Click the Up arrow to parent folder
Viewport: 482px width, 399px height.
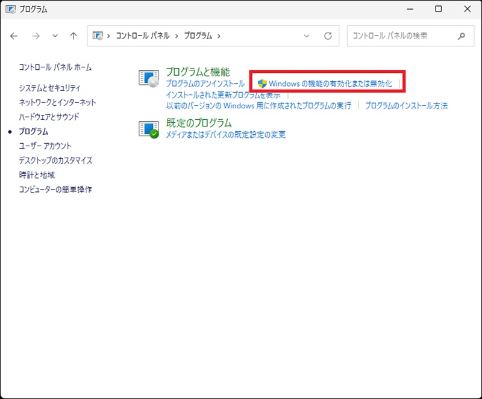tap(74, 36)
